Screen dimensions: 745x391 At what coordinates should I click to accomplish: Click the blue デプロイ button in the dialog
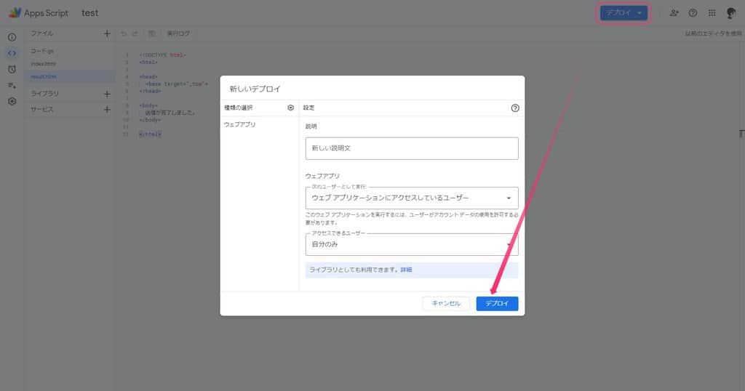tap(497, 303)
